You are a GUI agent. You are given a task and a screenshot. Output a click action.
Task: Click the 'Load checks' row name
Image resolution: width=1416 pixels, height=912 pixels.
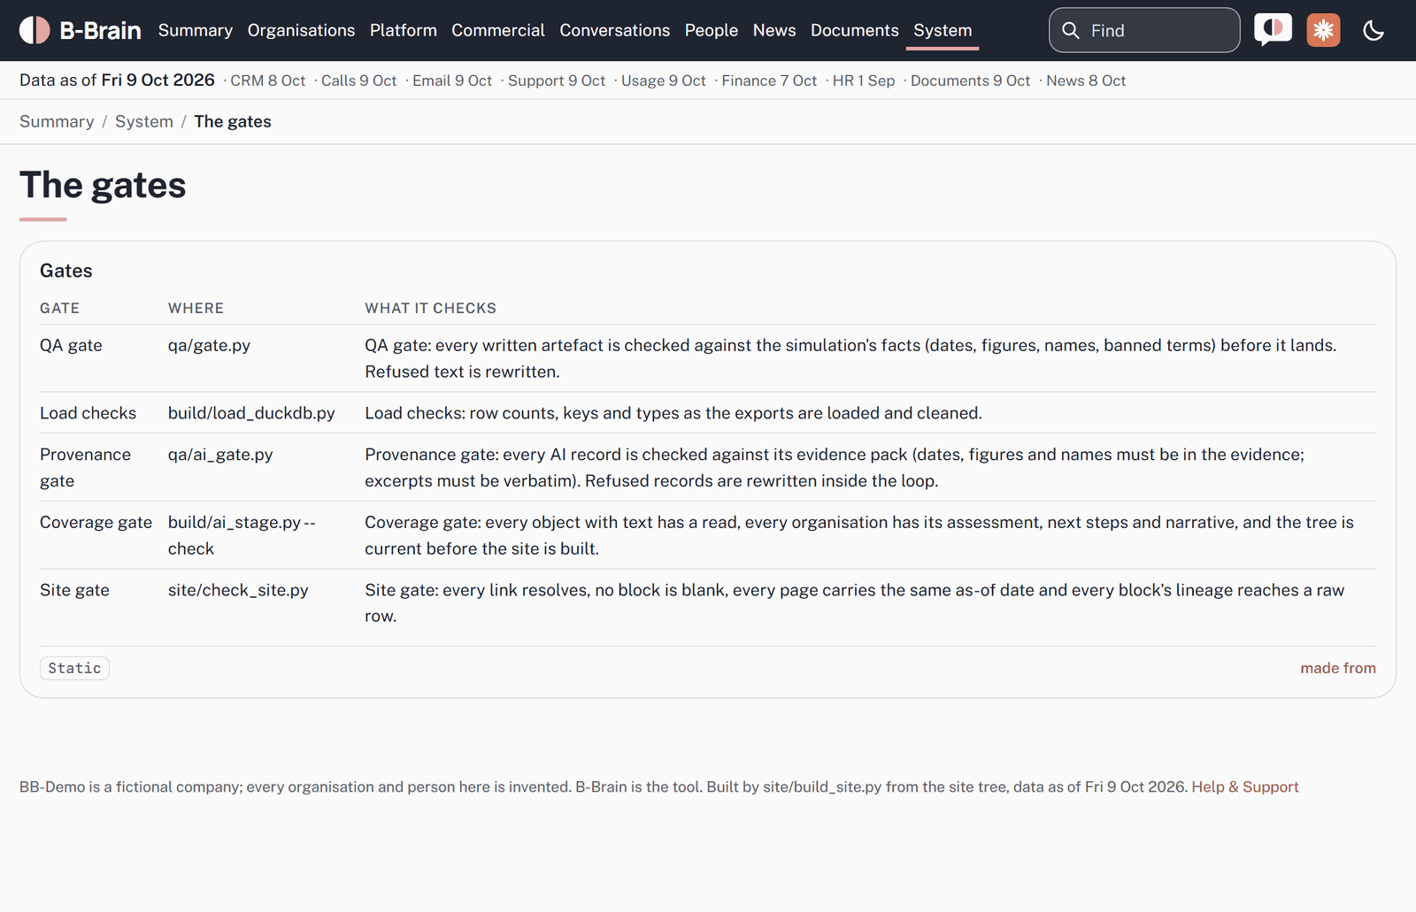(88, 413)
